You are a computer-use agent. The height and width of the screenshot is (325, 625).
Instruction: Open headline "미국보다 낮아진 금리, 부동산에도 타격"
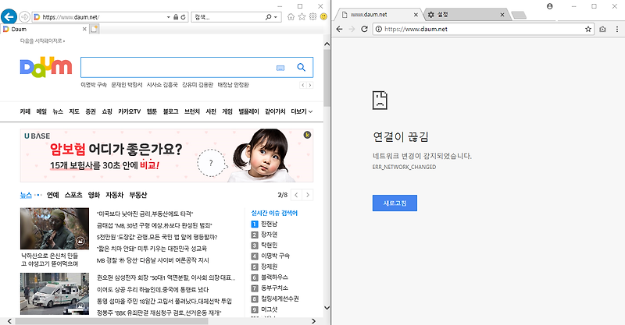[x=145, y=214]
